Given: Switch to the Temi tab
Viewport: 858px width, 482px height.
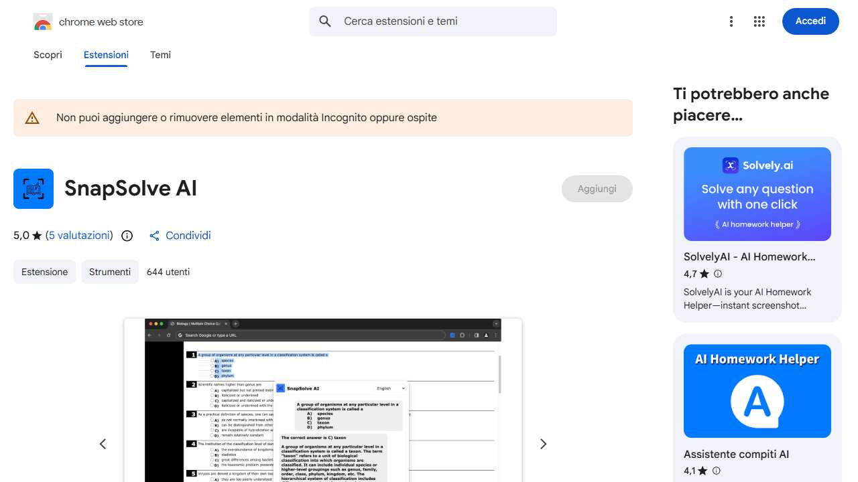Looking at the screenshot, I should click(160, 55).
